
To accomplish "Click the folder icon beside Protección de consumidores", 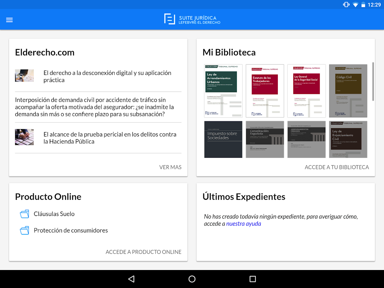I will click(24, 230).
